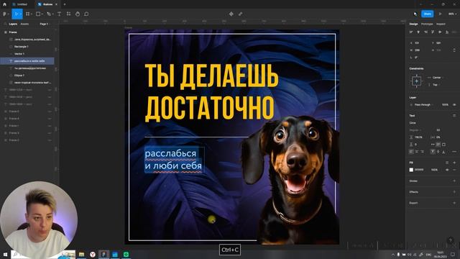Click the Create link icon in toolbar
Viewport: 460px width, 259px height.
click(240, 14)
